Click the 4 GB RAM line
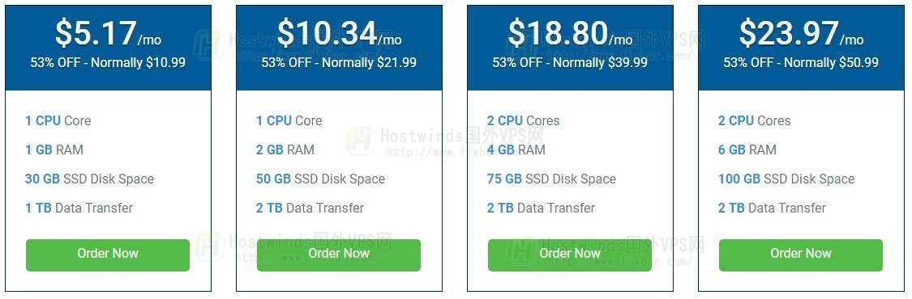 point(516,149)
